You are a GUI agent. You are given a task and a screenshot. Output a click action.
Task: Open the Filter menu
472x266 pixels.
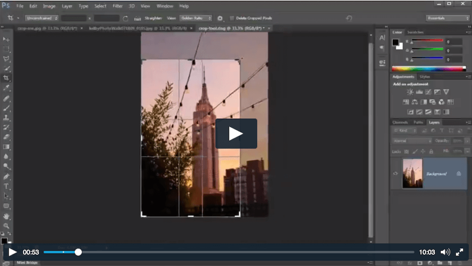click(118, 6)
